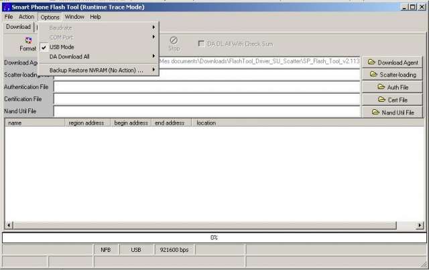Click the USB status bar cell
Viewport: 429px width, 270px height.
tap(136, 250)
